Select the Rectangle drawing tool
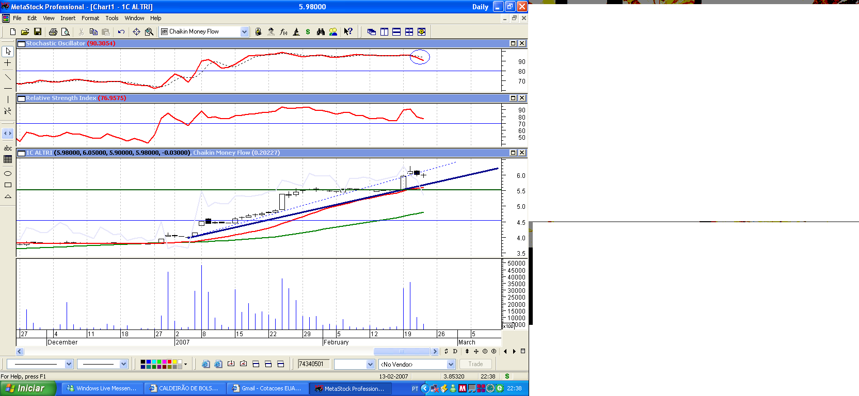The image size is (859, 396). pos(8,185)
